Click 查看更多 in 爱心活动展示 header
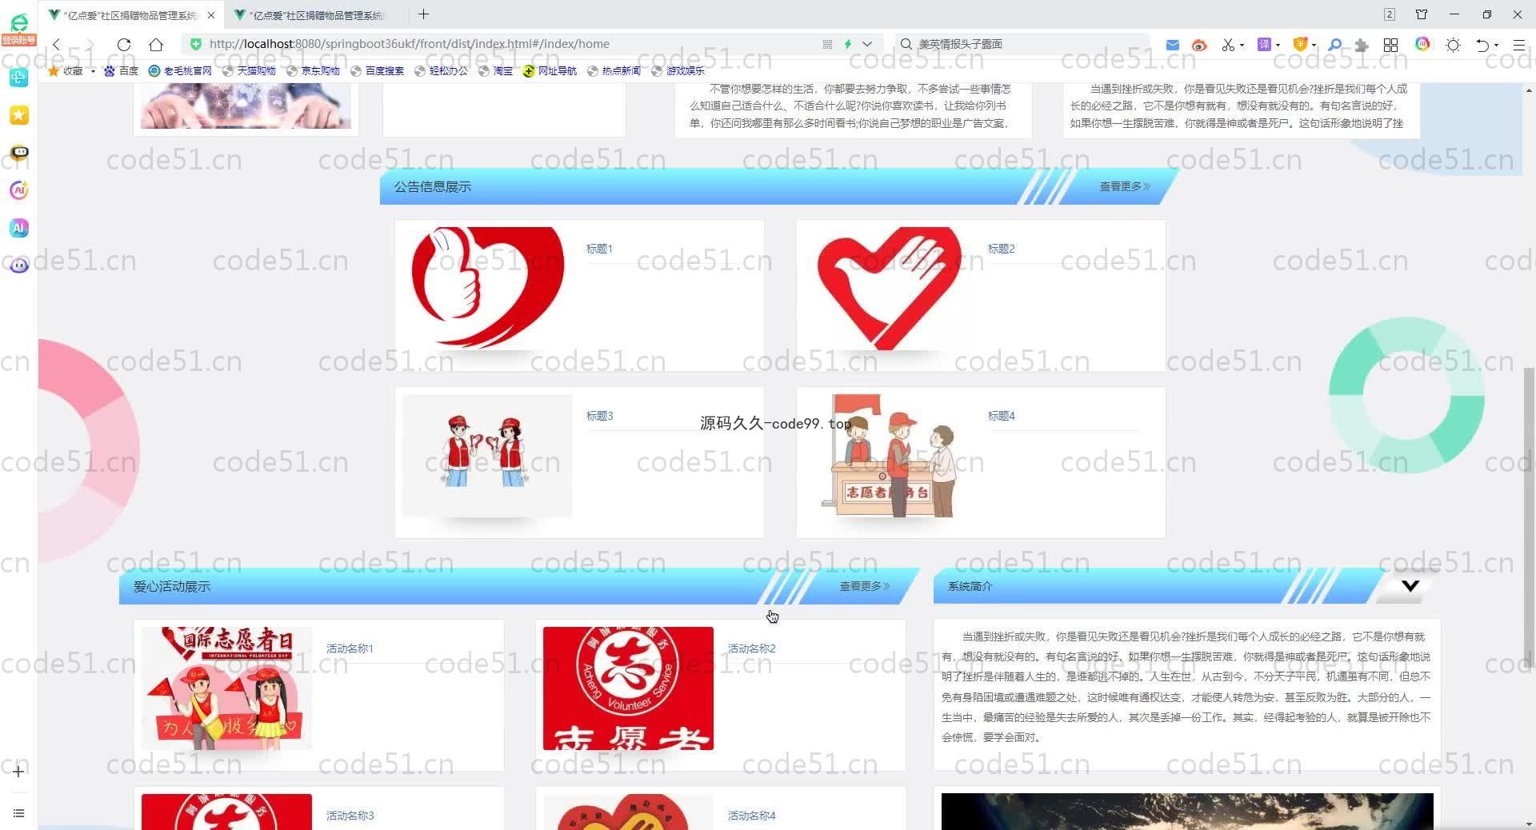The width and height of the screenshot is (1536, 830). click(x=864, y=586)
